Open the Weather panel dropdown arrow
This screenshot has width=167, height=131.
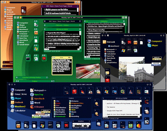pos(89,121)
